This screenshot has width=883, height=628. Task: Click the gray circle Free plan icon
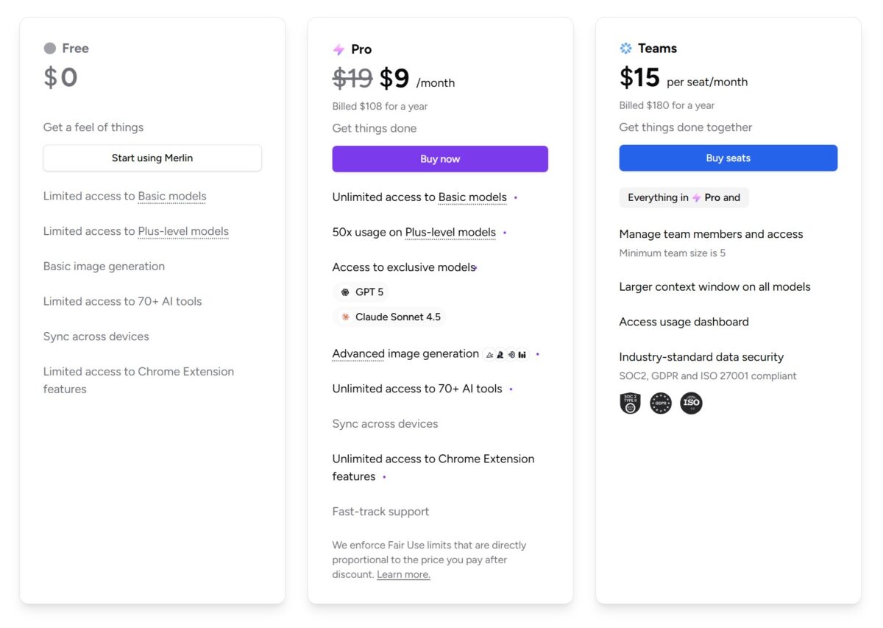point(50,49)
